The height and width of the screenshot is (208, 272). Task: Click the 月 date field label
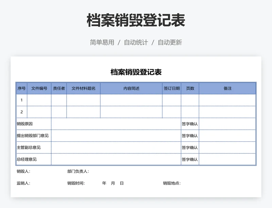pos(113,183)
